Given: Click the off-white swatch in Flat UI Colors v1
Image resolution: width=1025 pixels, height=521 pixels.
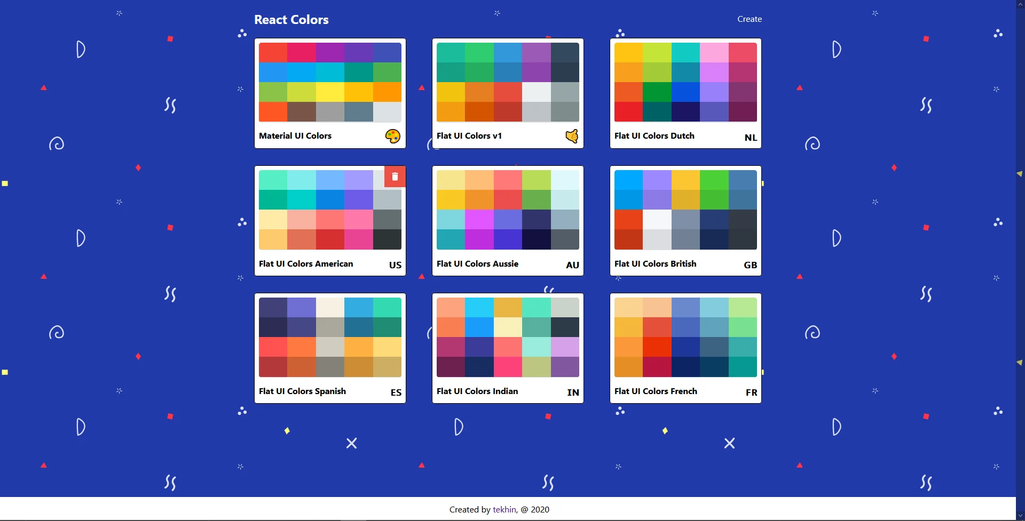Looking at the screenshot, I should point(537,92).
